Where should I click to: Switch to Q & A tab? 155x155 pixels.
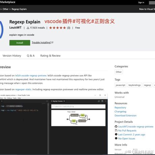pyautogui.click(x=31, y=56)
